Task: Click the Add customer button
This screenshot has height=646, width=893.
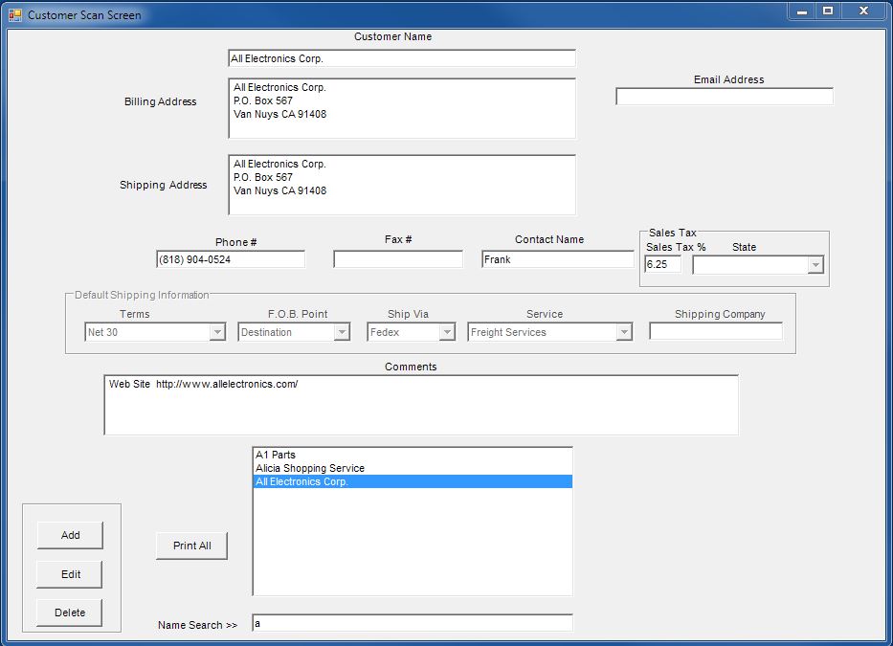Action: [x=70, y=535]
